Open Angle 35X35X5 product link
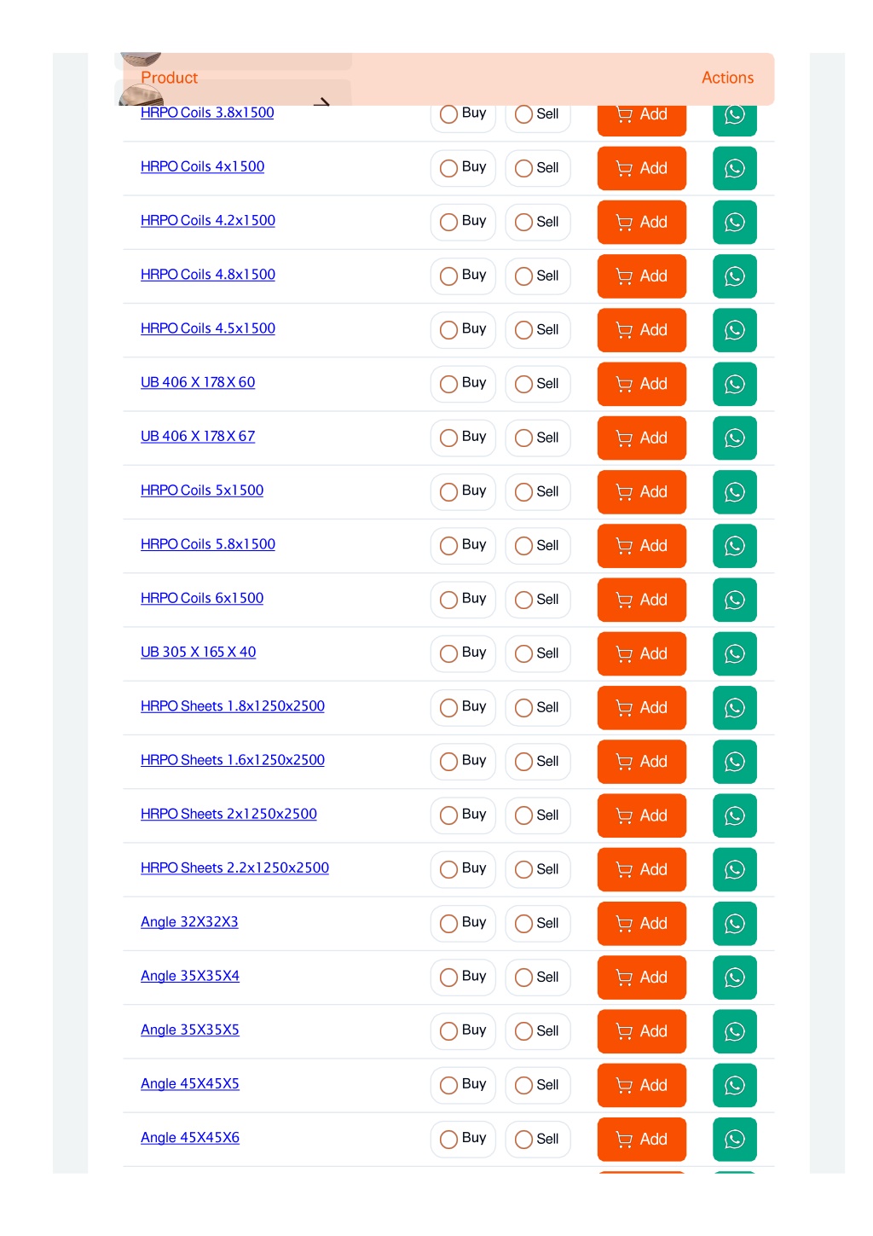 190,1030
